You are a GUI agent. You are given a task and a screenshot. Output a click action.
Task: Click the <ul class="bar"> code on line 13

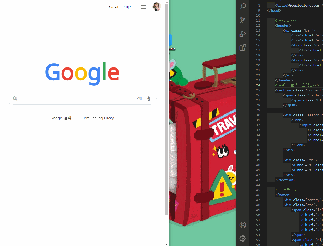299,30
